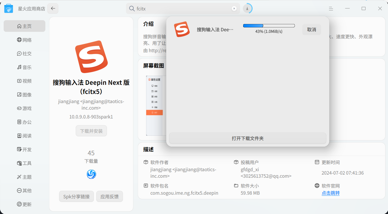Click the Spark Store logo
The height and width of the screenshot is (214, 388).
(x=9, y=9)
